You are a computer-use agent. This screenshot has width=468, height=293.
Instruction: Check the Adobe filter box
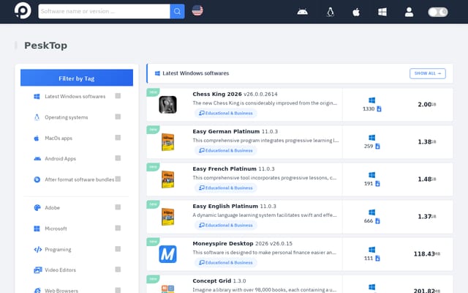(118, 207)
